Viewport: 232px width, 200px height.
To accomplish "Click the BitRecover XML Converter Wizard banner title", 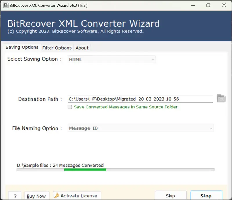I will [x=83, y=23].
